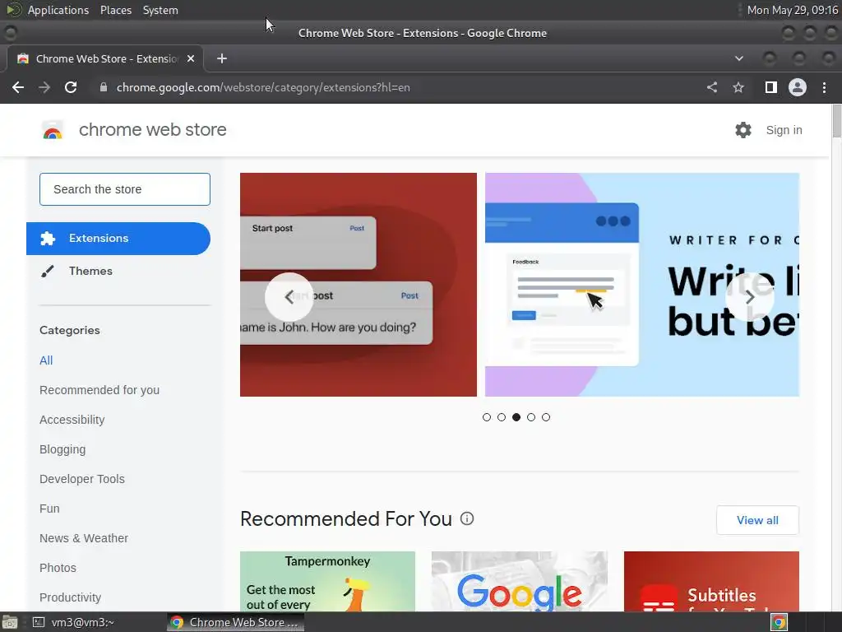Select the All category
This screenshot has width=842, height=632.
46,360
